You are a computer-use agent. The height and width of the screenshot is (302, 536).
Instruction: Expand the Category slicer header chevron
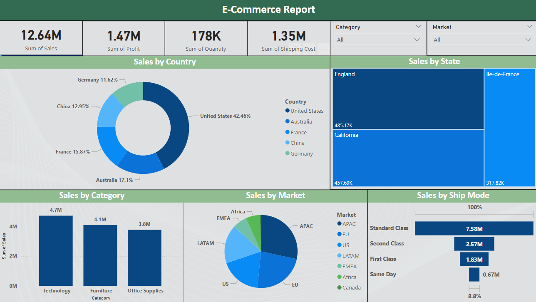[418, 27]
